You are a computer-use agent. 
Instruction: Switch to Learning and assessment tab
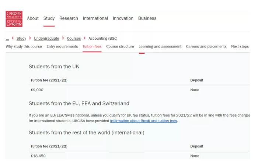pos(160,47)
